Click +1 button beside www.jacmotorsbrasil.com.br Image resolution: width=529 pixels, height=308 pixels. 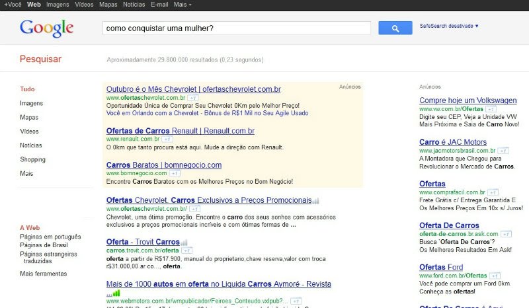click(x=503, y=151)
